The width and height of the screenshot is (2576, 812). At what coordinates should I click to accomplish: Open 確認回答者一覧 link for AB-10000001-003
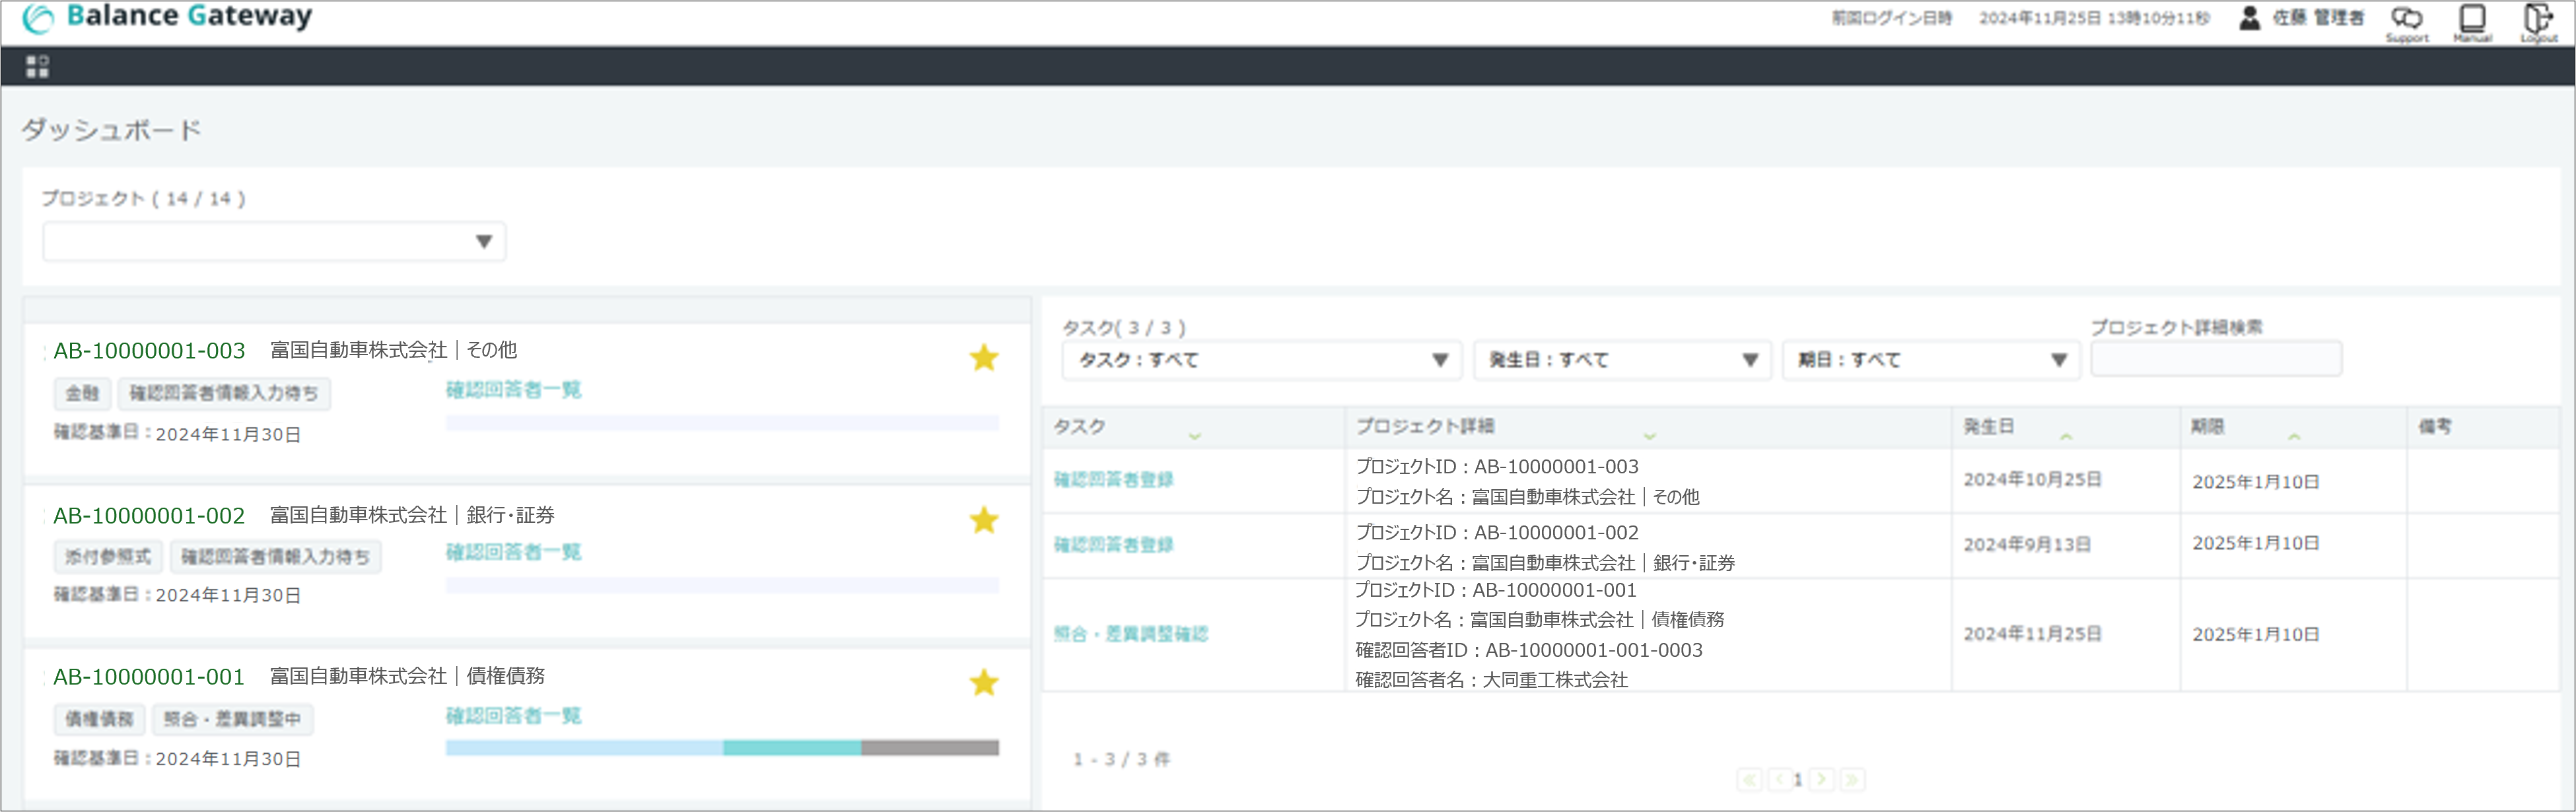tap(513, 390)
